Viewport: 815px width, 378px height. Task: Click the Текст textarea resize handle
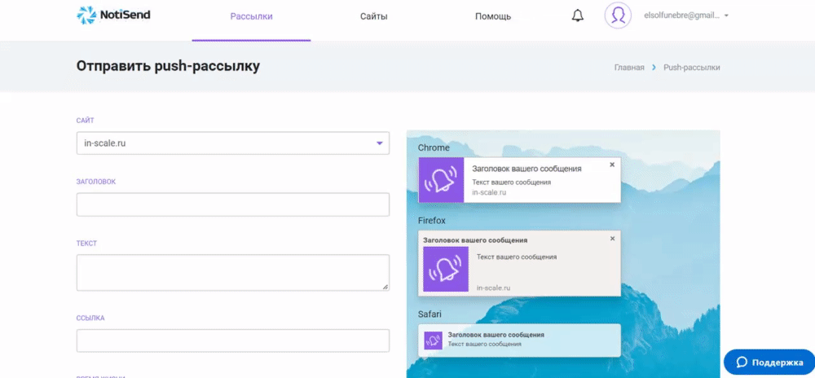[385, 287]
